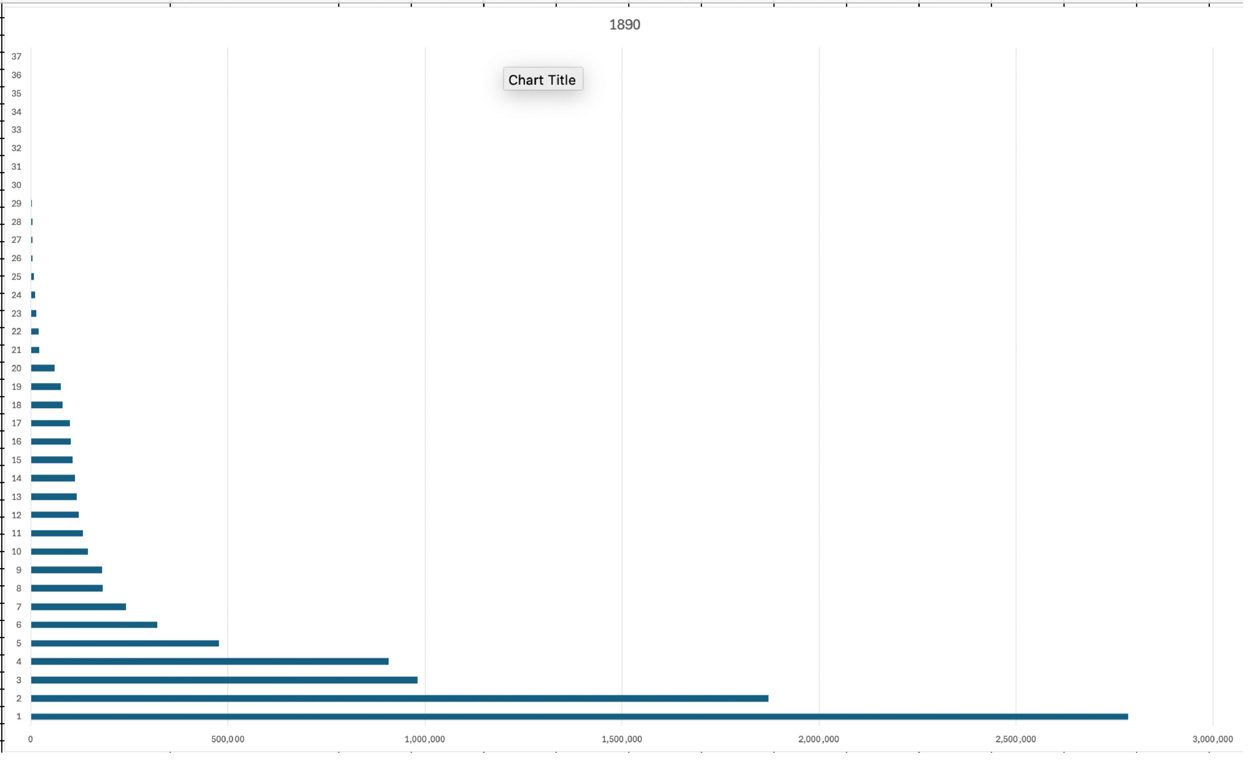Click the bar for category 6
The height and width of the screenshot is (778, 1252).
click(x=93, y=625)
